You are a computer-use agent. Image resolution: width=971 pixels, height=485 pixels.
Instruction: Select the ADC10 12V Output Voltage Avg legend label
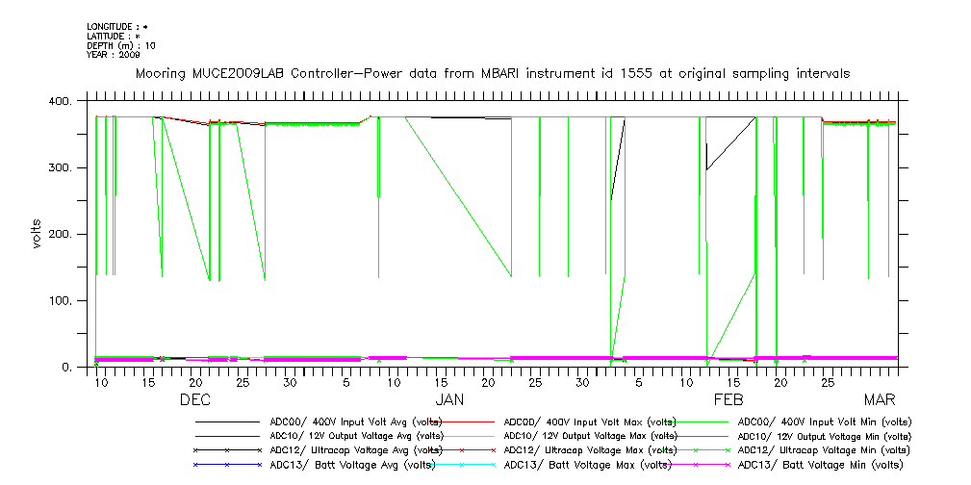[356, 436]
